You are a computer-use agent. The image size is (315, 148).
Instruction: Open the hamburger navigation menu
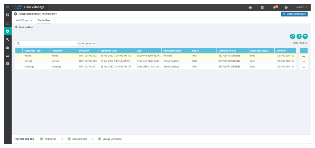click(x=7, y=7)
